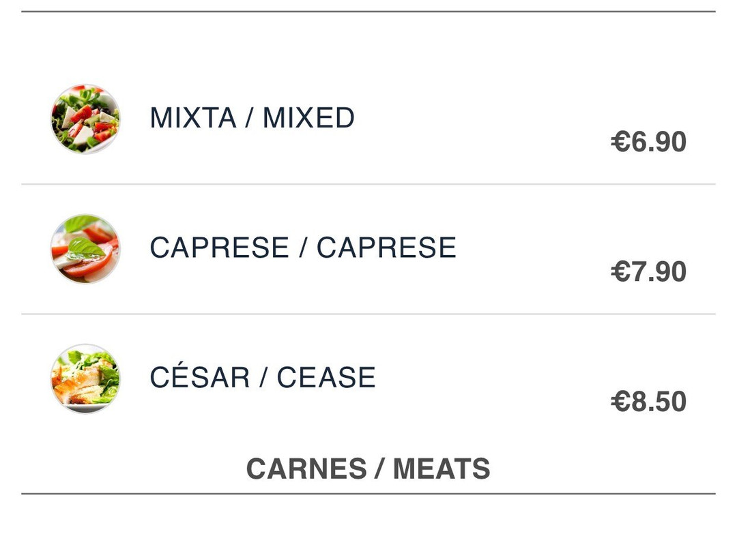The height and width of the screenshot is (551, 737).
Task: Select the César salad chicken photo
Action: (85, 378)
